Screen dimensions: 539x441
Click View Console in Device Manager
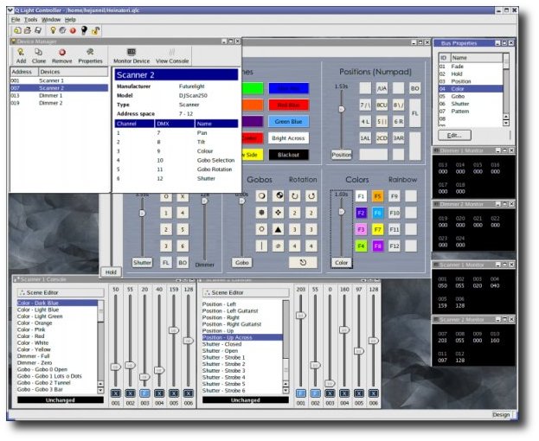tap(172, 56)
